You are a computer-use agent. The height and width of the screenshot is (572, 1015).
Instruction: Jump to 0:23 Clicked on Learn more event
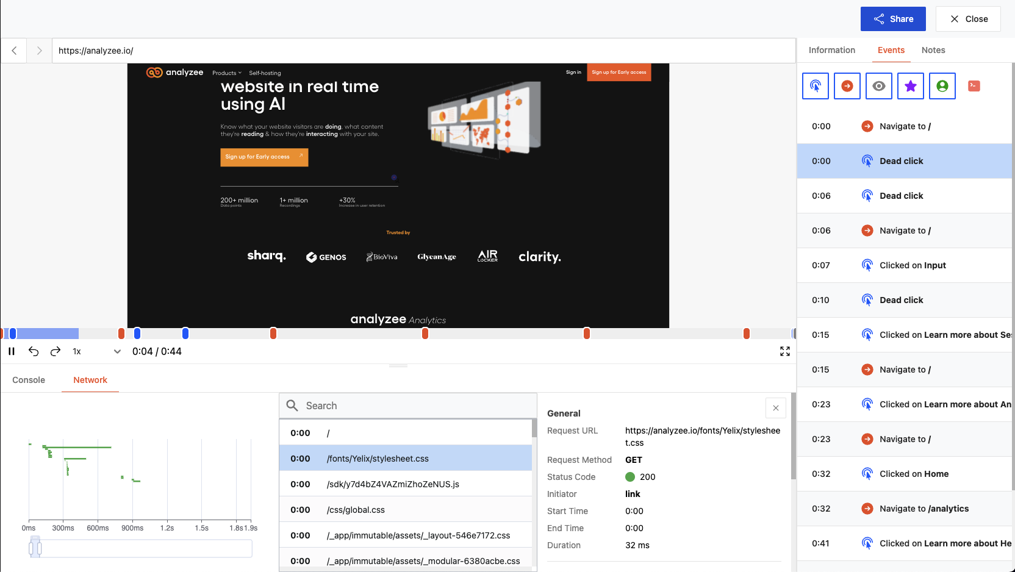[905, 404]
